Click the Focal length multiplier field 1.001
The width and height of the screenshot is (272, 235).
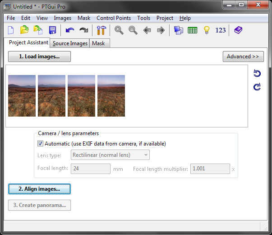coord(210,169)
